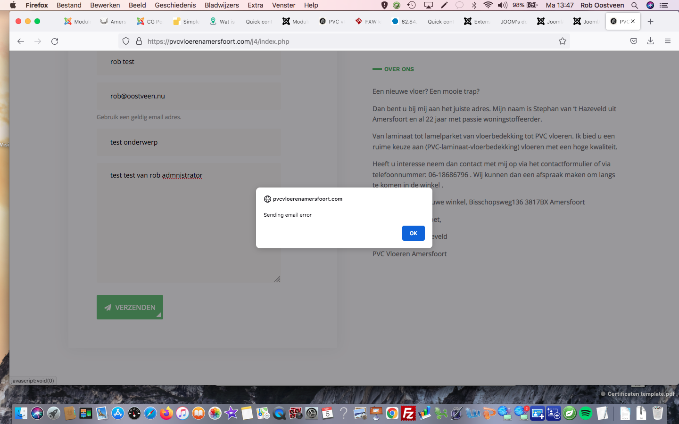This screenshot has width=679, height=424.
Task: Open Calendar from the Dock
Action: click(x=328, y=413)
